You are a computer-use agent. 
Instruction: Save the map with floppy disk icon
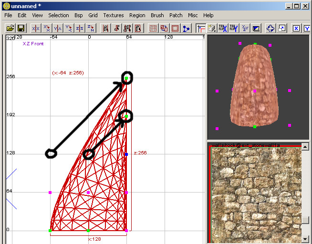click(21, 29)
